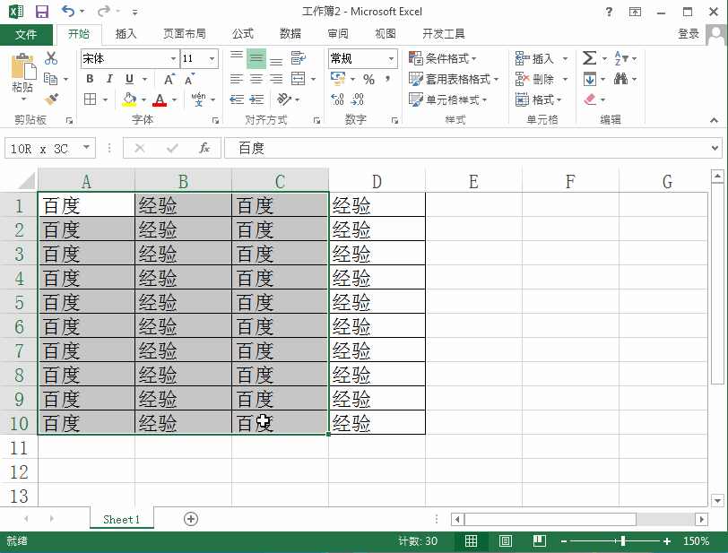
Task: Toggle italic formatting
Action: 109,79
